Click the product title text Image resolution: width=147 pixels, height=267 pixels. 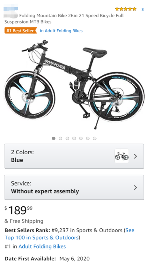coord(64,19)
